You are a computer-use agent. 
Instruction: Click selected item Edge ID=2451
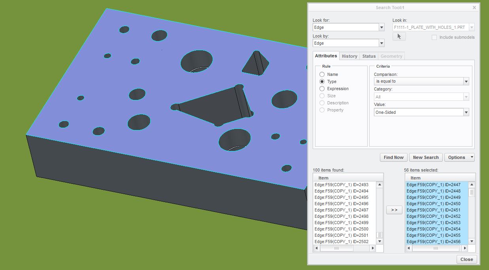click(x=437, y=210)
